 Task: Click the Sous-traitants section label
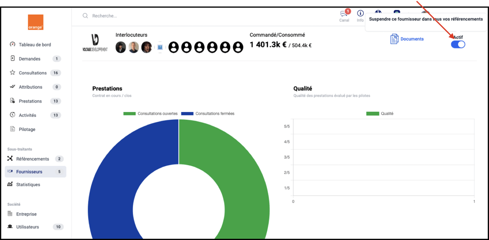coord(20,149)
